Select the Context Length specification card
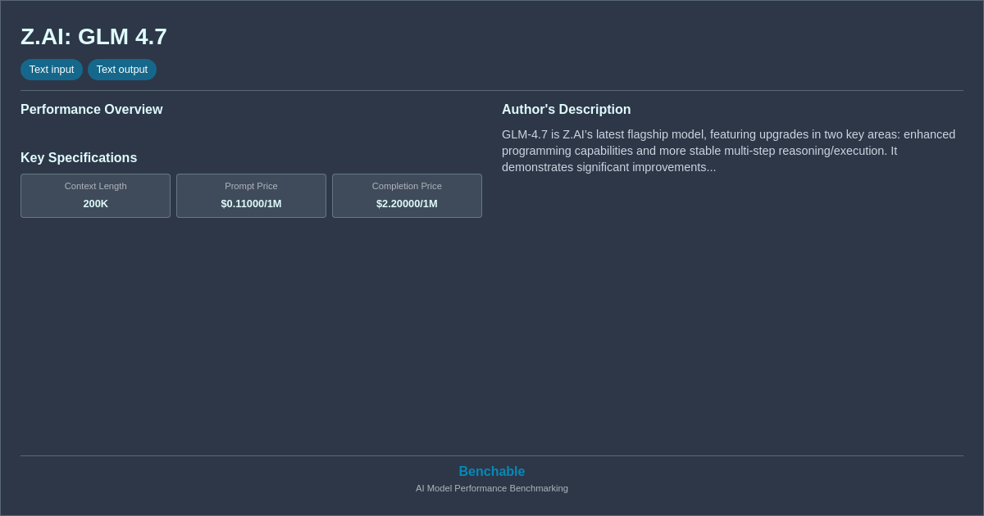The width and height of the screenshot is (984, 516). pyautogui.click(x=95, y=196)
